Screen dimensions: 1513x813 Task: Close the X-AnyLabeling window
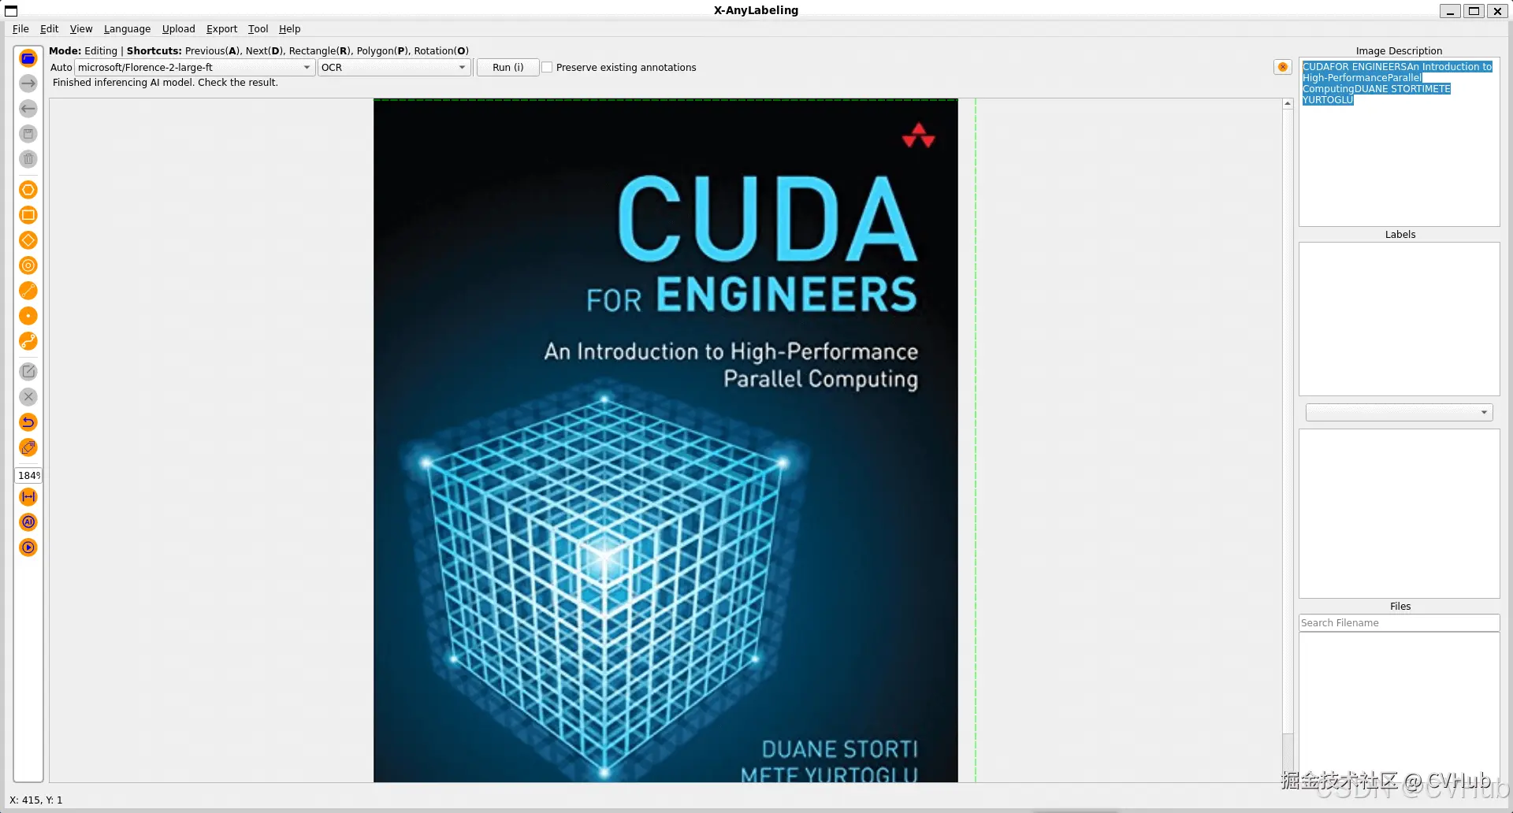[x=1497, y=11]
